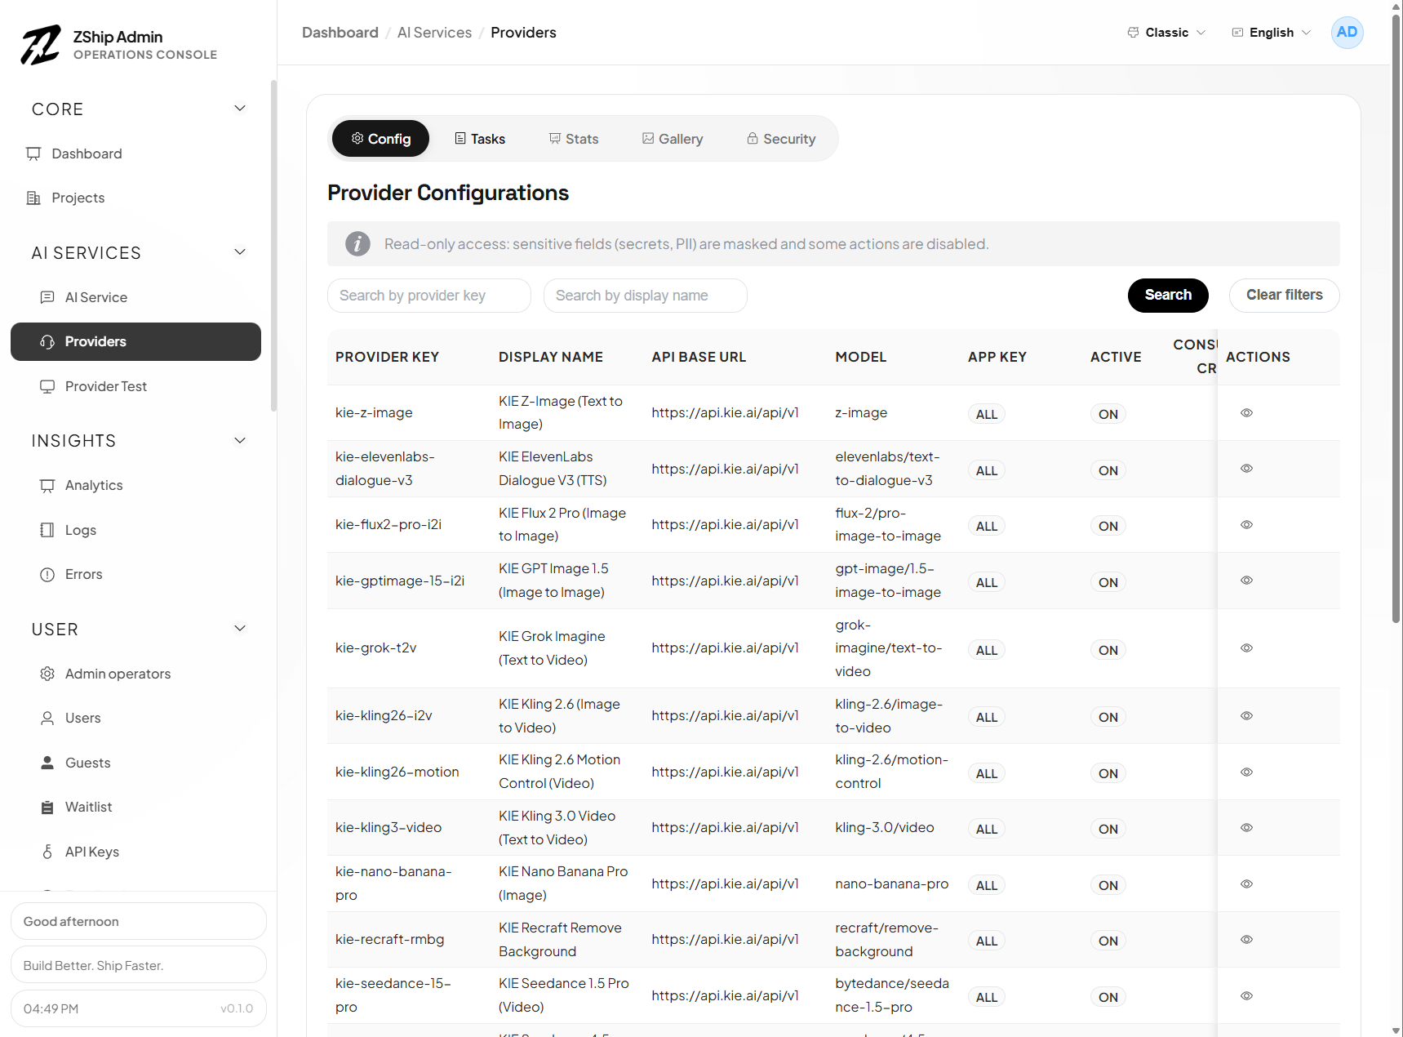Toggle ON status for kie-kling3-video
The height and width of the screenshot is (1037, 1403).
pos(1108,829)
